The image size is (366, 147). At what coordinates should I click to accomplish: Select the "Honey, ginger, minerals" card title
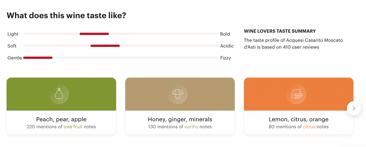click(180, 119)
